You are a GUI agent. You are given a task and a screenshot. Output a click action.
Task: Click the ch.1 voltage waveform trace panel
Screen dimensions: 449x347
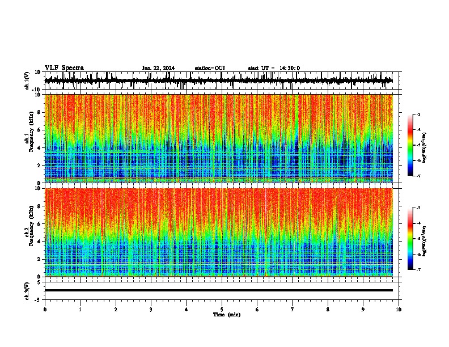[223, 81]
